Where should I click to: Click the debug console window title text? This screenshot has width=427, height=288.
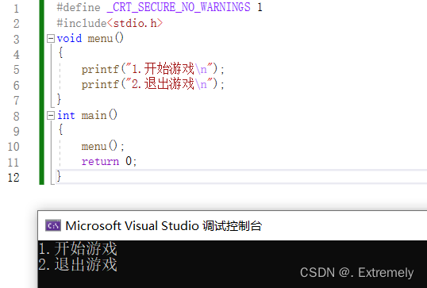(163, 225)
